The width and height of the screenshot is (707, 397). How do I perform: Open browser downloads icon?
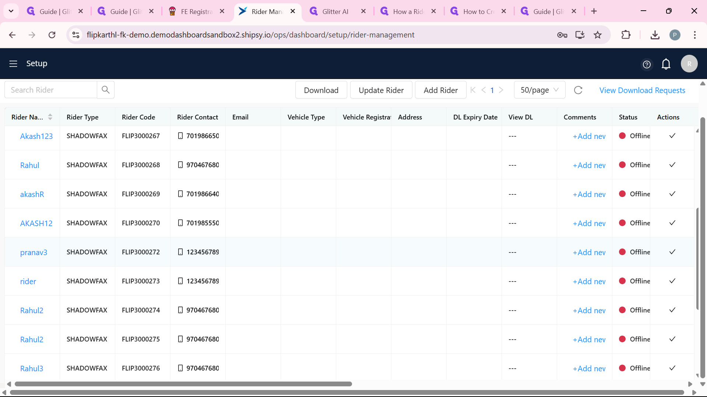pos(655,35)
